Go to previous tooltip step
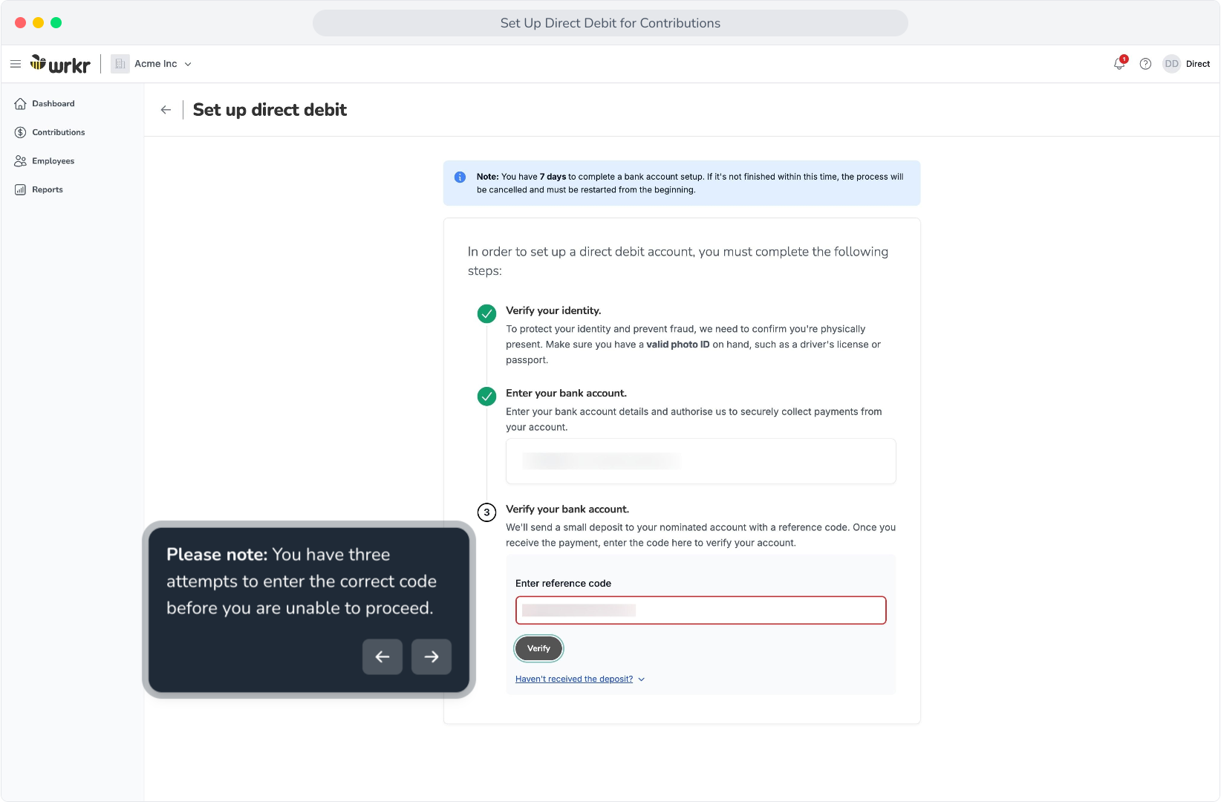Viewport: 1221px width, 802px height. pyautogui.click(x=382, y=656)
